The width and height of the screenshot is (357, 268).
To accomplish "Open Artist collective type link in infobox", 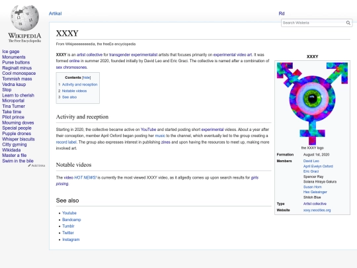I will tap(315, 204).
